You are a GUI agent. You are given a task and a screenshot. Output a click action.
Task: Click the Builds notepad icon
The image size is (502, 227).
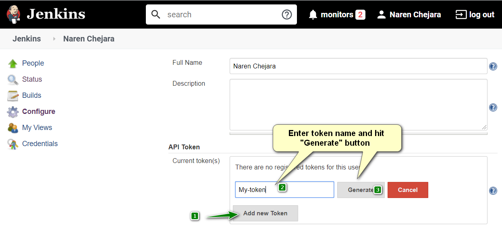pyautogui.click(x=13, y=96)
